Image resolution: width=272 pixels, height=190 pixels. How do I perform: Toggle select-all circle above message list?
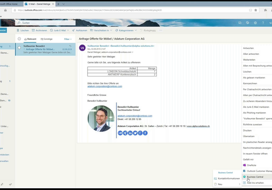point(19,39)
